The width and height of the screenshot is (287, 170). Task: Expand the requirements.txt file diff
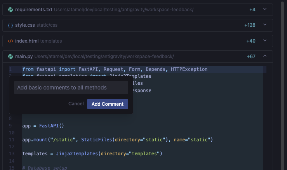point(265,9)
